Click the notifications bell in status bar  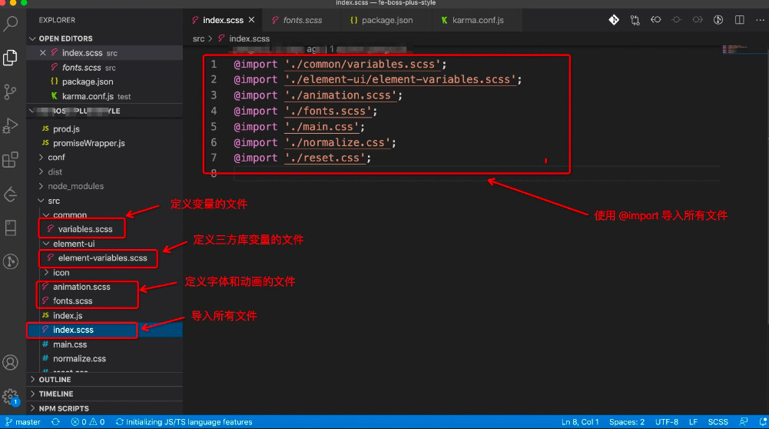tap(763, 422)
